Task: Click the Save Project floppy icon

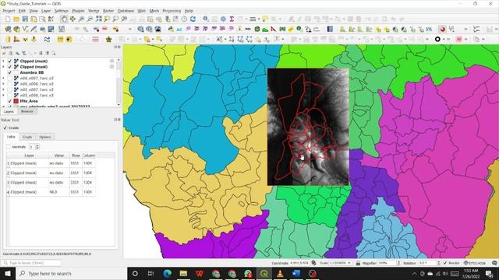Action: click(25, 19)
